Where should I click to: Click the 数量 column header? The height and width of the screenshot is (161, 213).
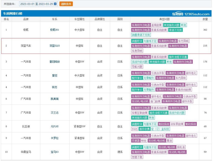(205, 19)
